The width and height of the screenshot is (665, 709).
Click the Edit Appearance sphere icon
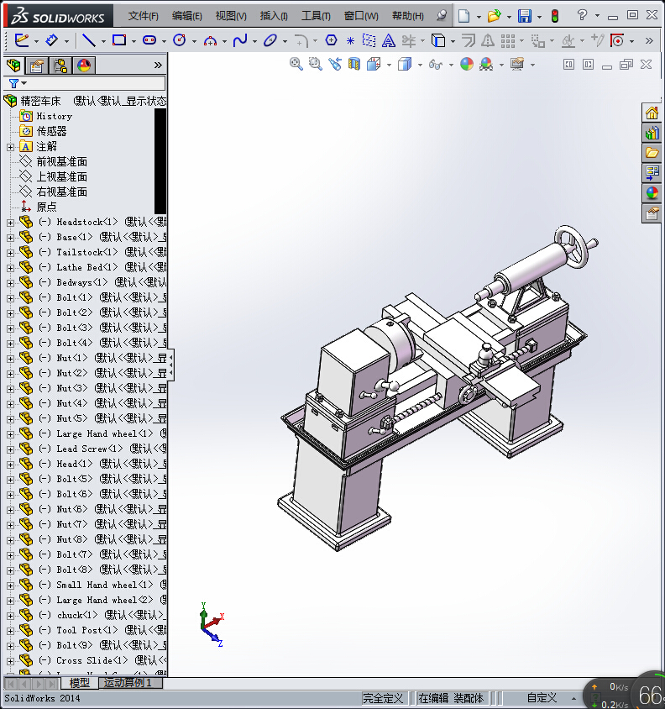467,64
